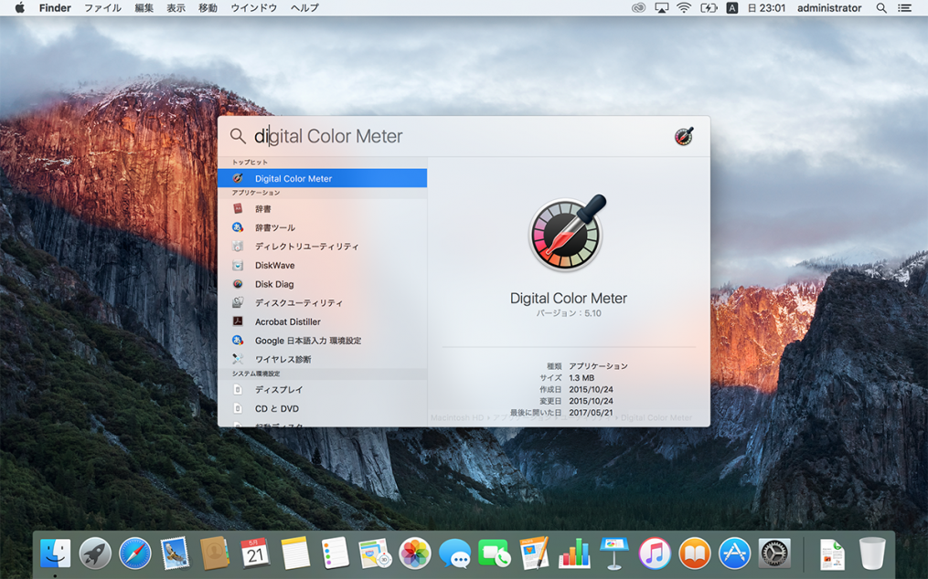Select the Acrobat Distiller result

[x=323, y=321]
